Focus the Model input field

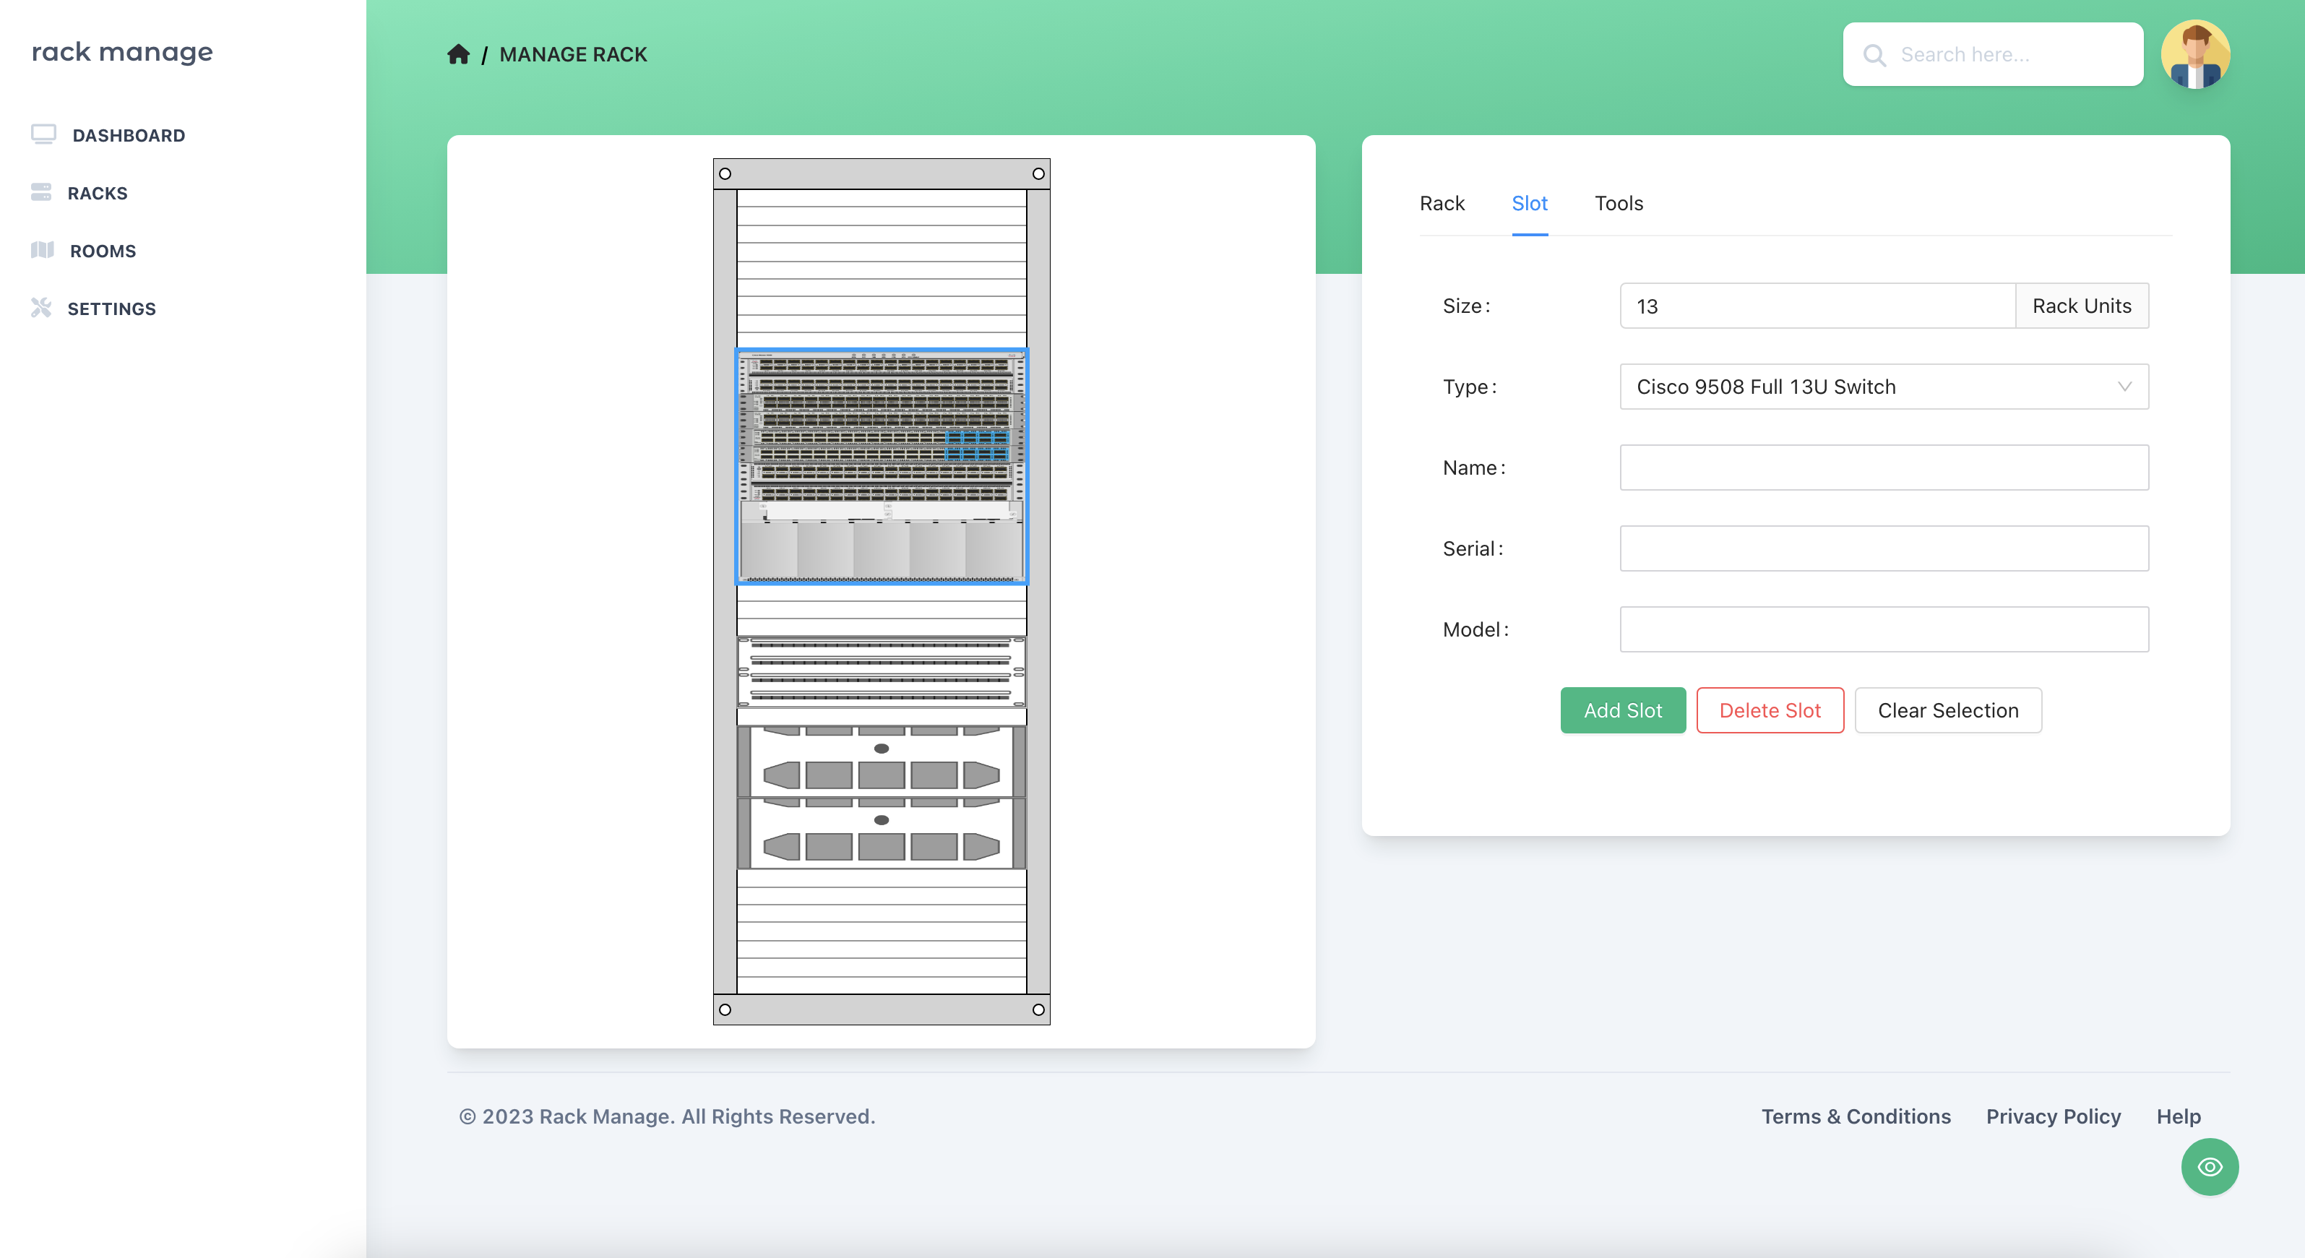(1884, 630)
